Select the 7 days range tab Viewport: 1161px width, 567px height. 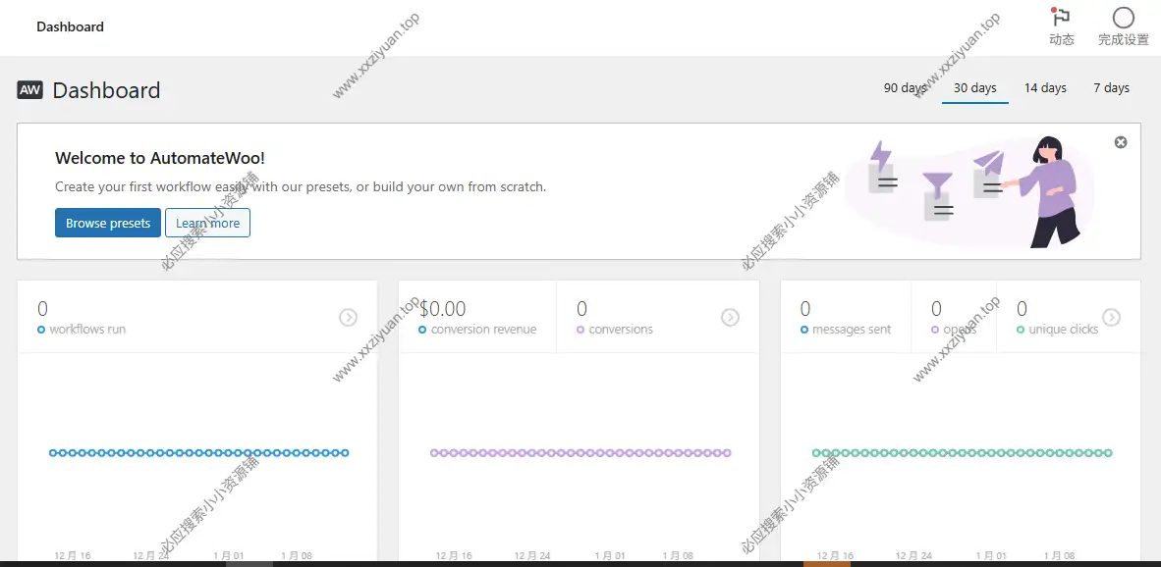point(1111,87)
